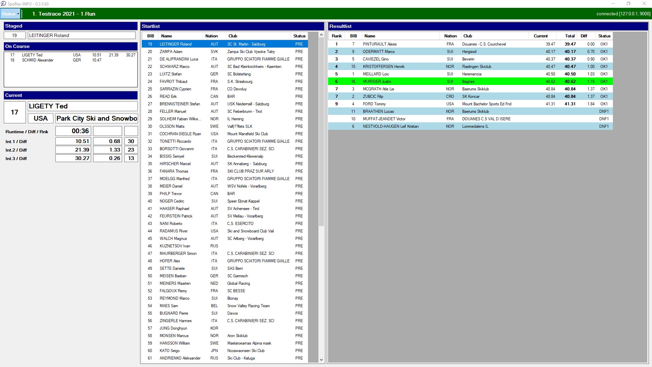
Task: Select result row PINTURAULT Alexis
Action: (x=470, y=44)
